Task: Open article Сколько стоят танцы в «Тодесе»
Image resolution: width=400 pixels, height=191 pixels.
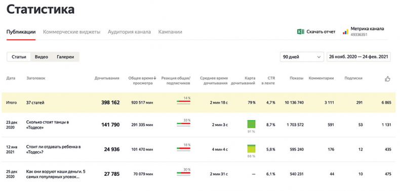Action: coord(48,125)
